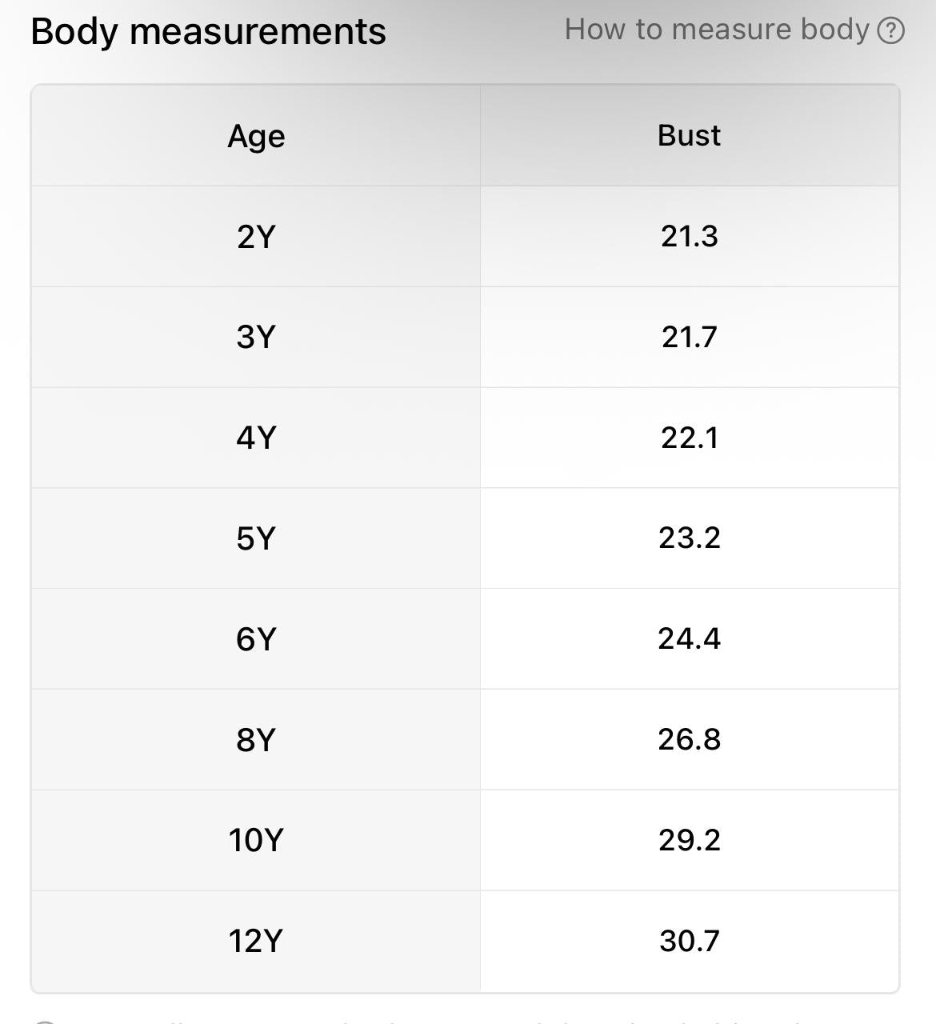Select the 21.7 bust measurement

(689, 337)
